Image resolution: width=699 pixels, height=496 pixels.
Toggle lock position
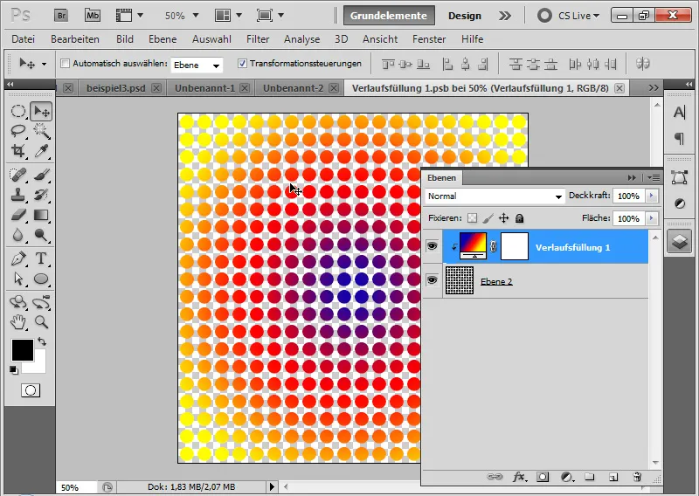504,218
